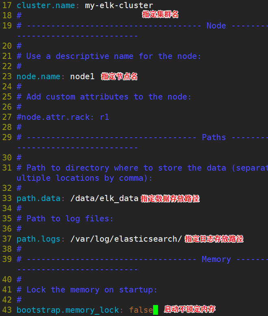
Task: Click line number 27
Action: 7,117
